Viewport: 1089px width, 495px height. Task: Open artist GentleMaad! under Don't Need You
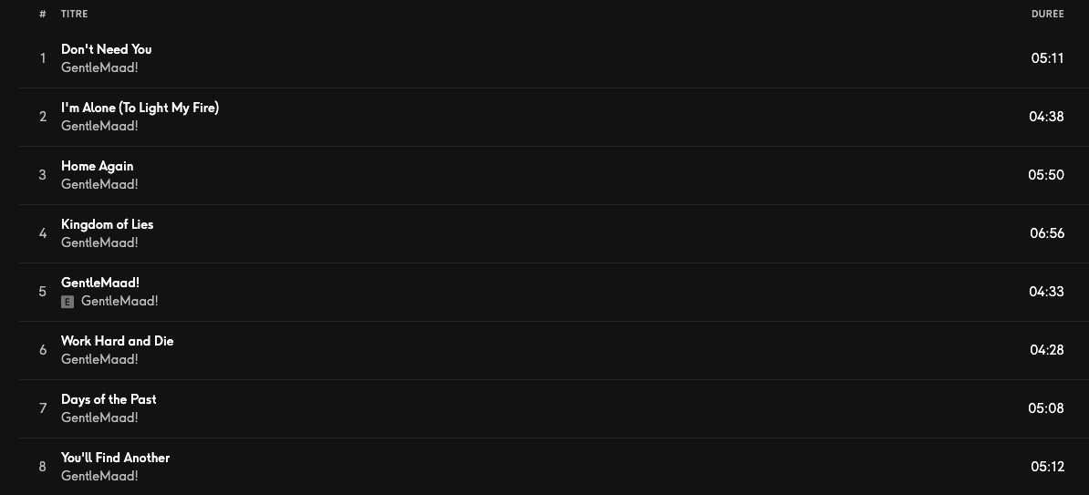pos(99,67)
